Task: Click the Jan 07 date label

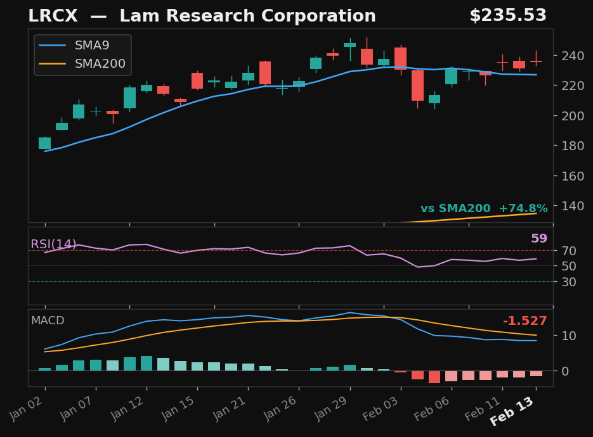Action: (76, 408)
